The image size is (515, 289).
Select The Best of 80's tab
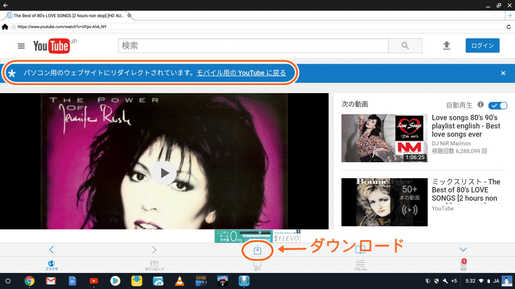coord(68,16)
